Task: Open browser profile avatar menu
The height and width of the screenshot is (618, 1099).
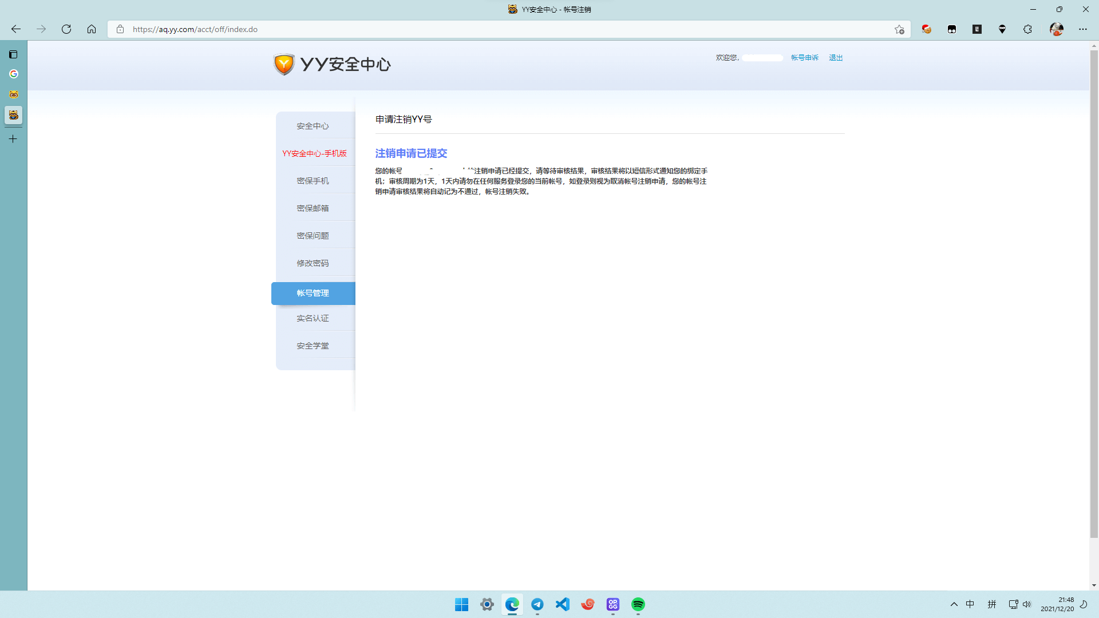Action: pos(1056,29)
